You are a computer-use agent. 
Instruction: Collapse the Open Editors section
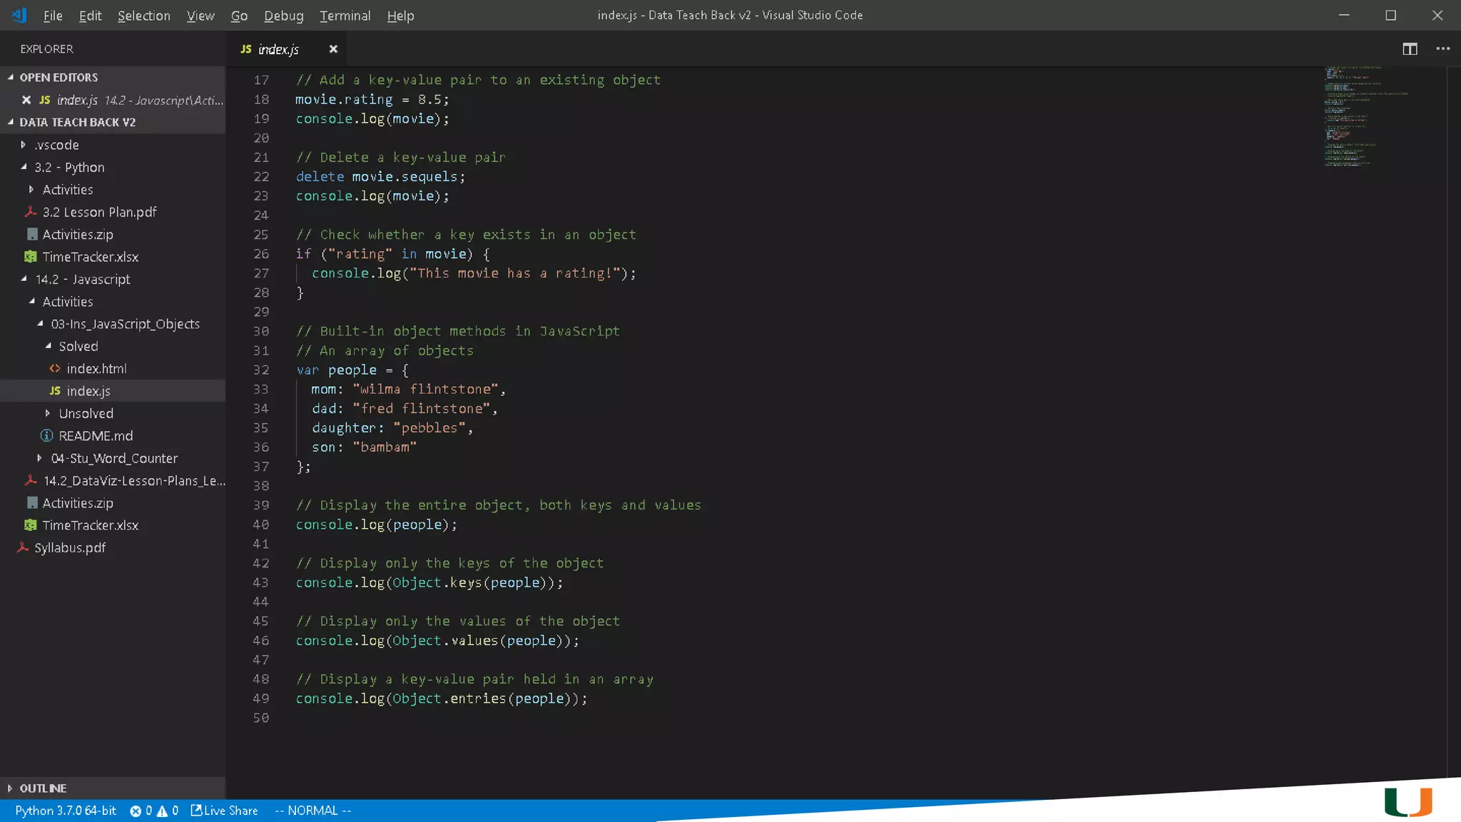point(58,77)
